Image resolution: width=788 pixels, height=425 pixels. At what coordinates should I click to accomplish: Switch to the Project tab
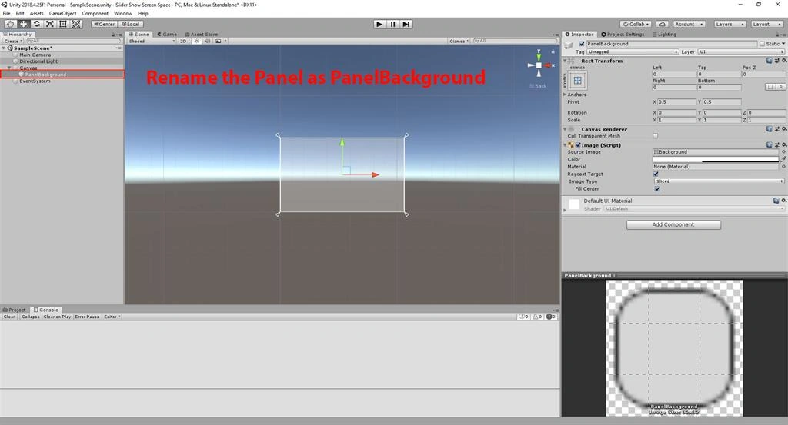click(14, 310)
